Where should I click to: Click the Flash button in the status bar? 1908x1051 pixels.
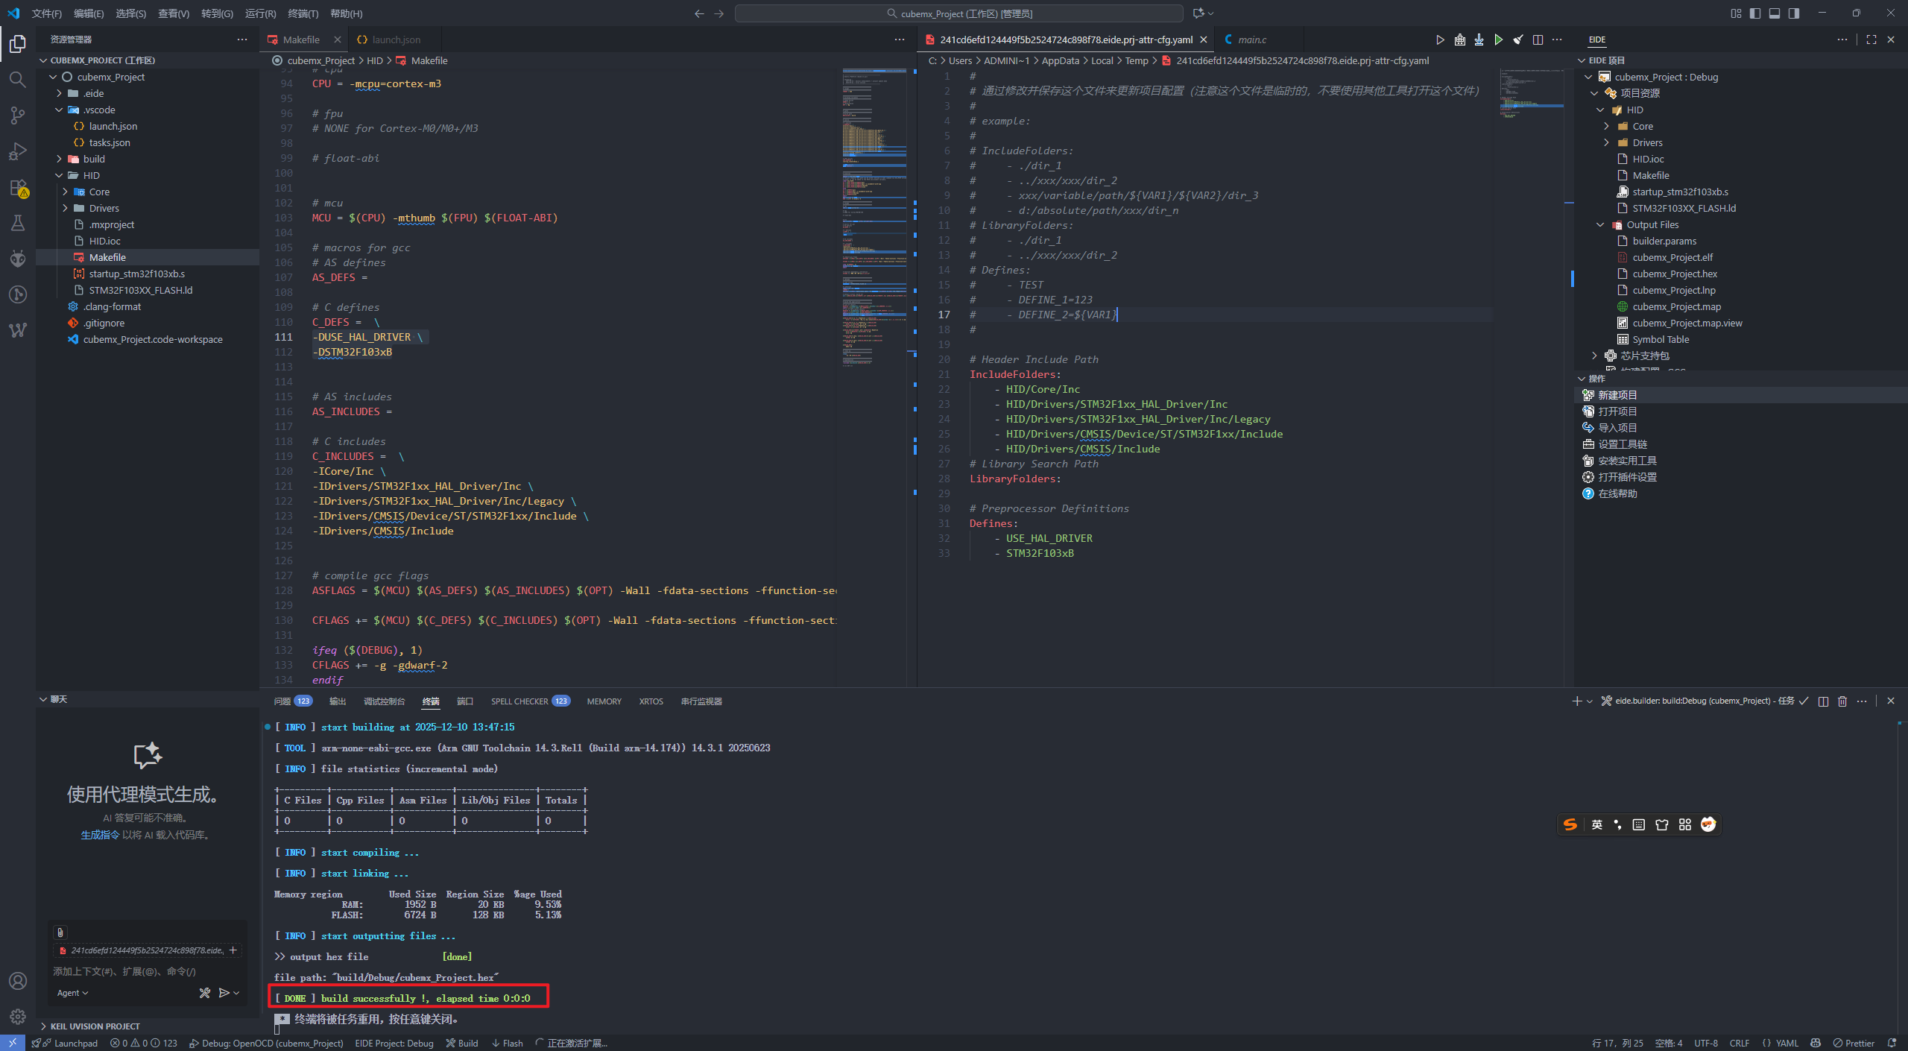click(507, 1043)
